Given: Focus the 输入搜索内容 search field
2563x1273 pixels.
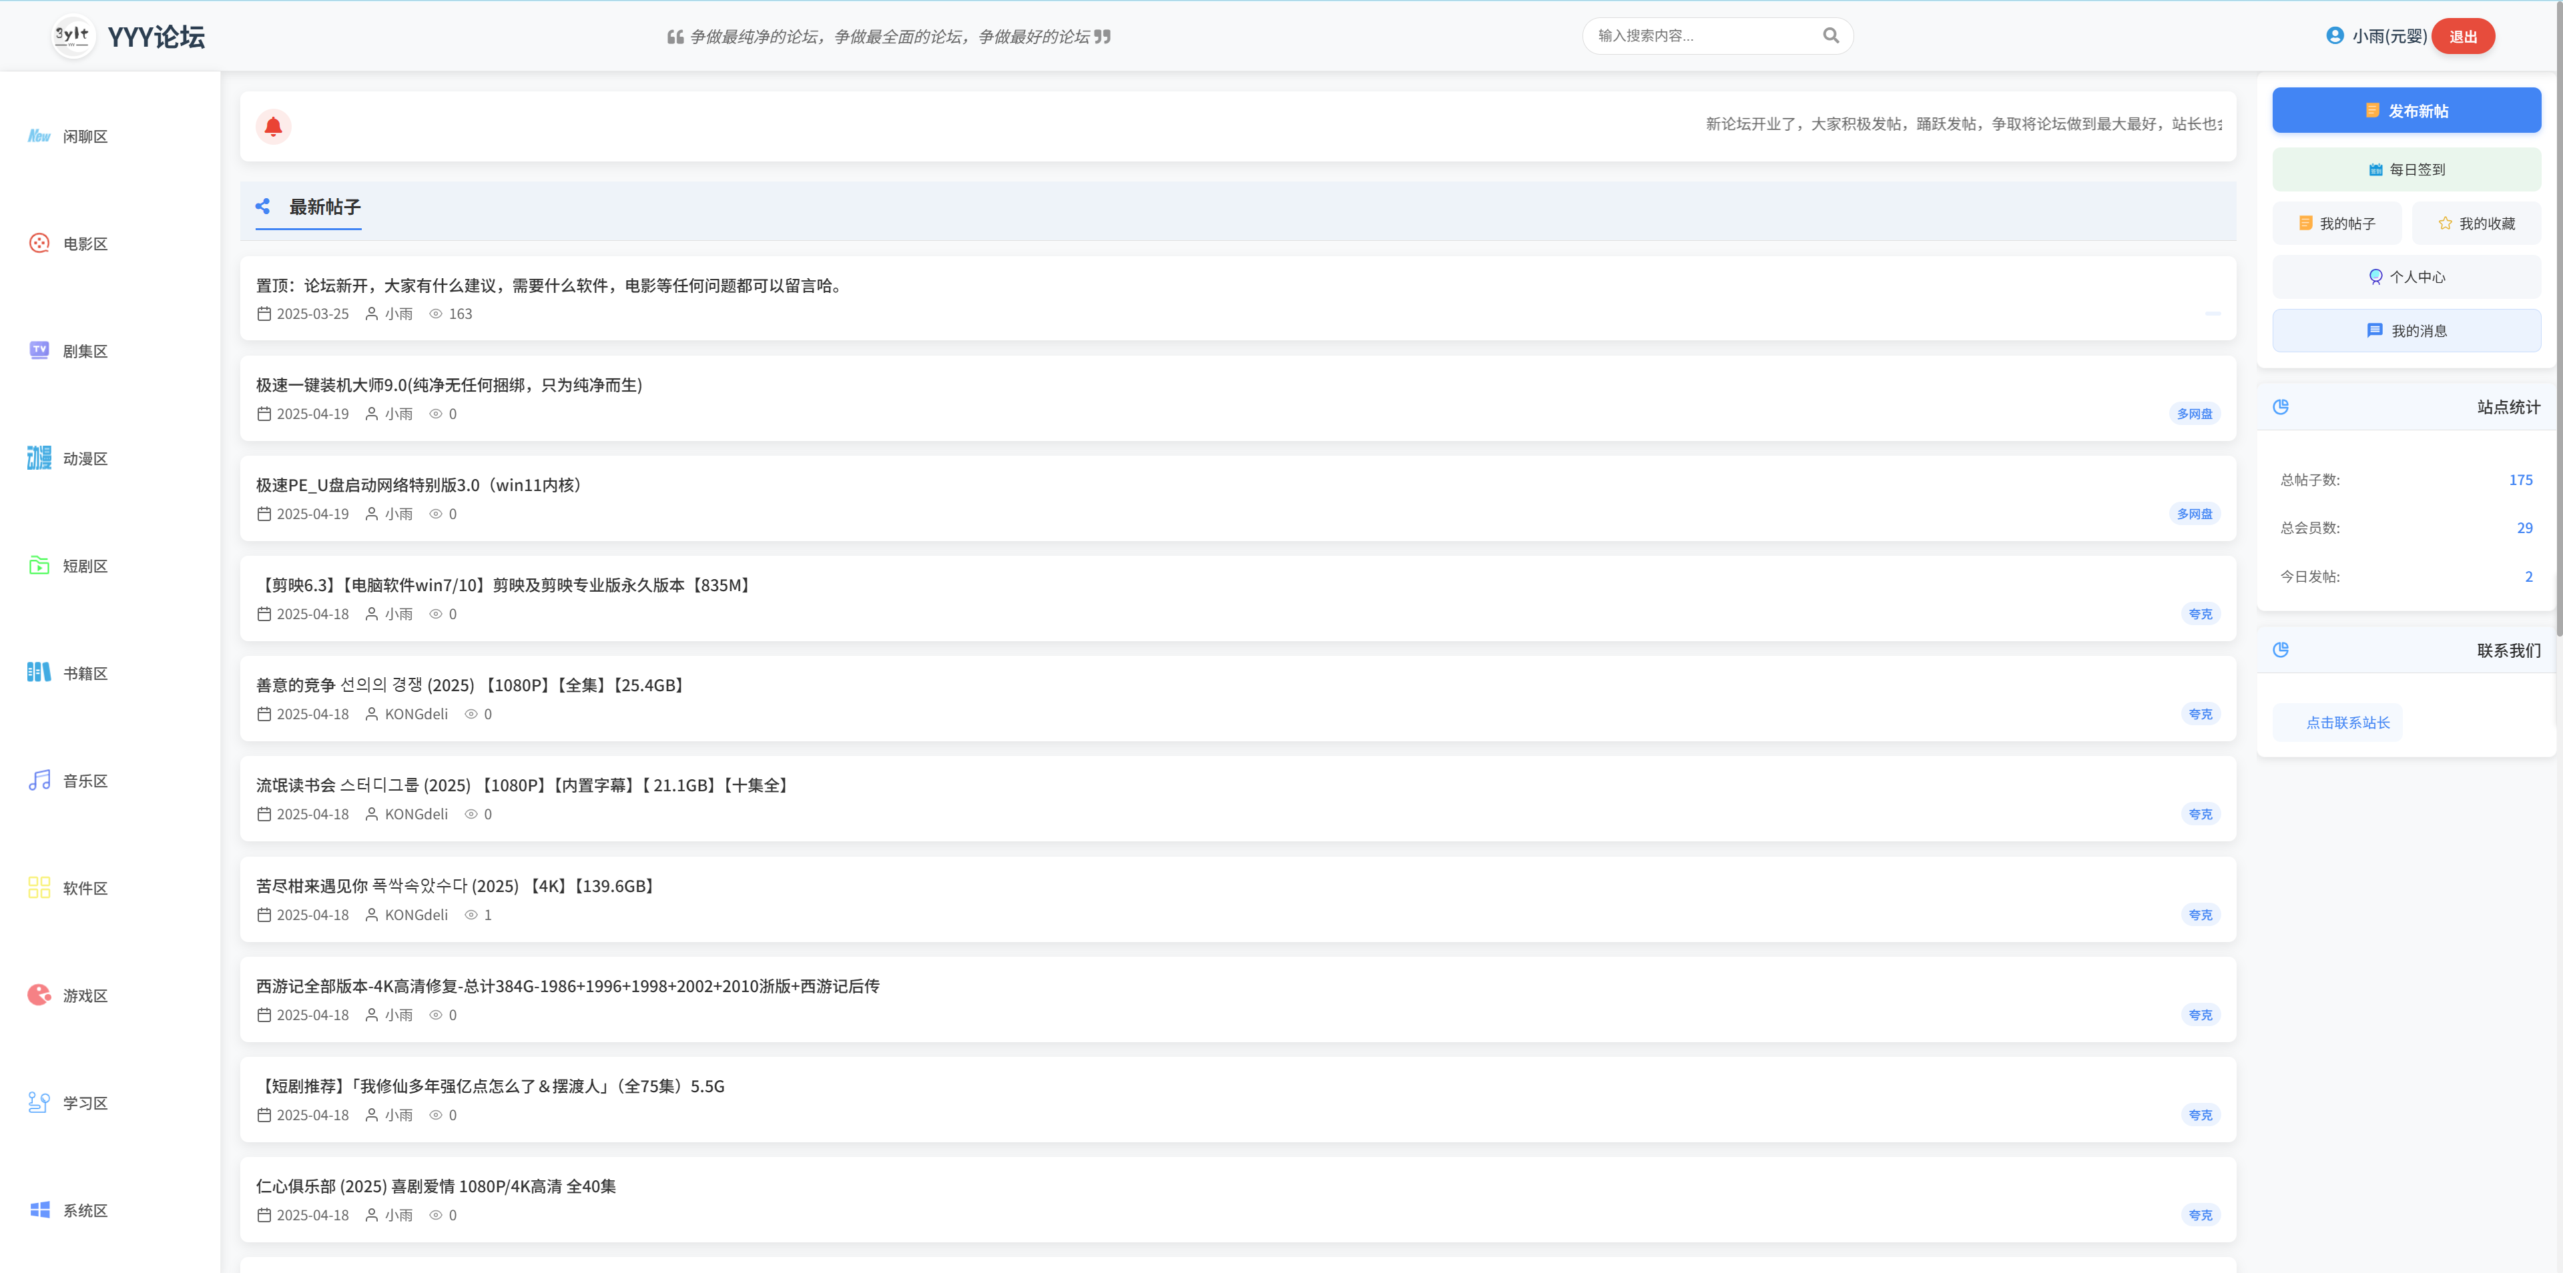Looking at the screenshot, I should tap(1701, 36).
